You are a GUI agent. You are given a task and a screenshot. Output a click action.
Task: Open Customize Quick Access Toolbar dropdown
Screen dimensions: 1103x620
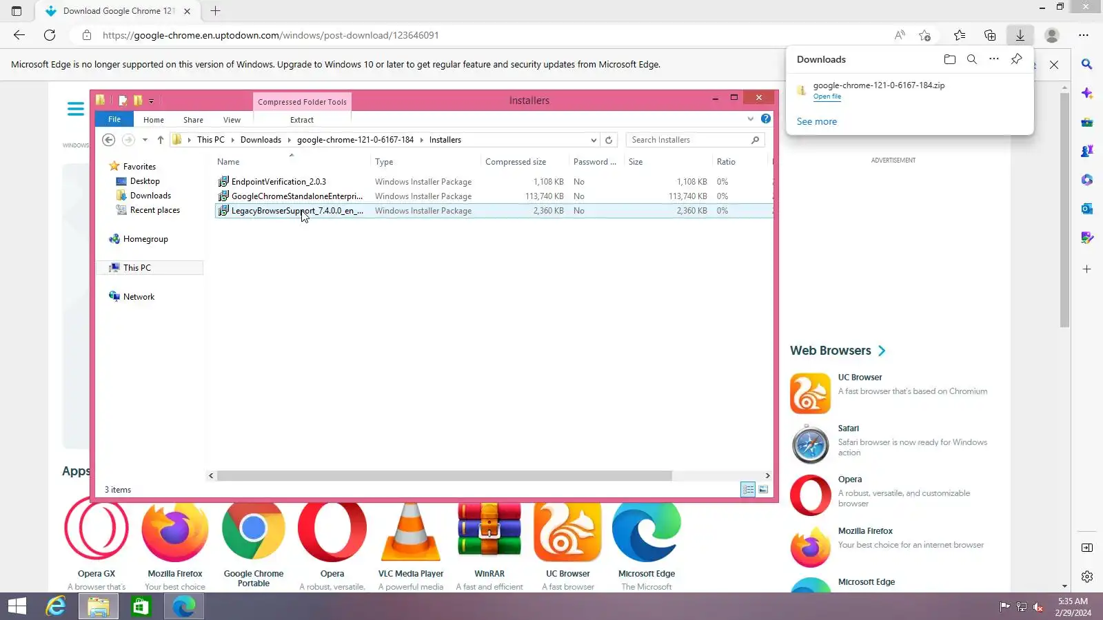[x=151, y=101]
